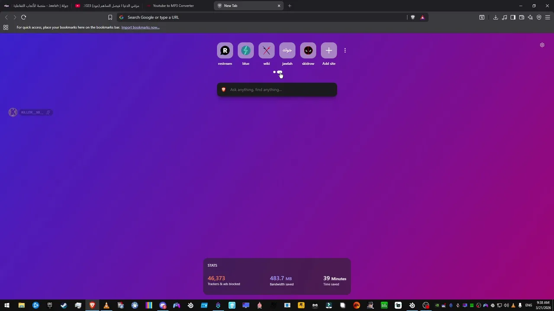Image resolution: width=554 pixels, height=311 pixels.
Task: Open EA app from taskbar
Action: click(x=357, y=305)
